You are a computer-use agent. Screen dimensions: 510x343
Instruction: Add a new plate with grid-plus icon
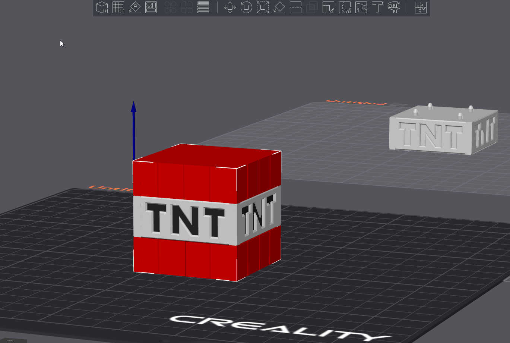coord(118,7)
